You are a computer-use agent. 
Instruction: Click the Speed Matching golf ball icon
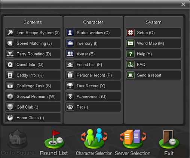tap(10, 43)
